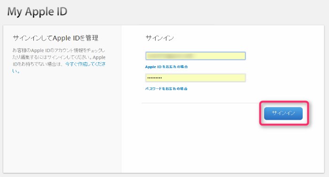329x177 pixels.
Task: Click the blue サインイン sign-in button
Action: coord(283,114)
